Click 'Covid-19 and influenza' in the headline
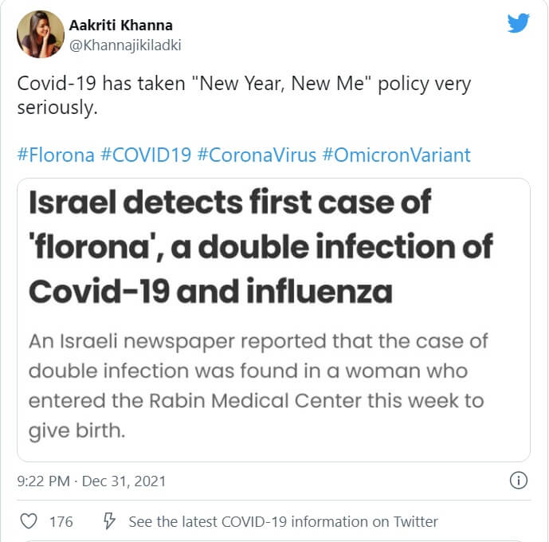The height and width of the screenshot is (542, 549). (210, 293)
